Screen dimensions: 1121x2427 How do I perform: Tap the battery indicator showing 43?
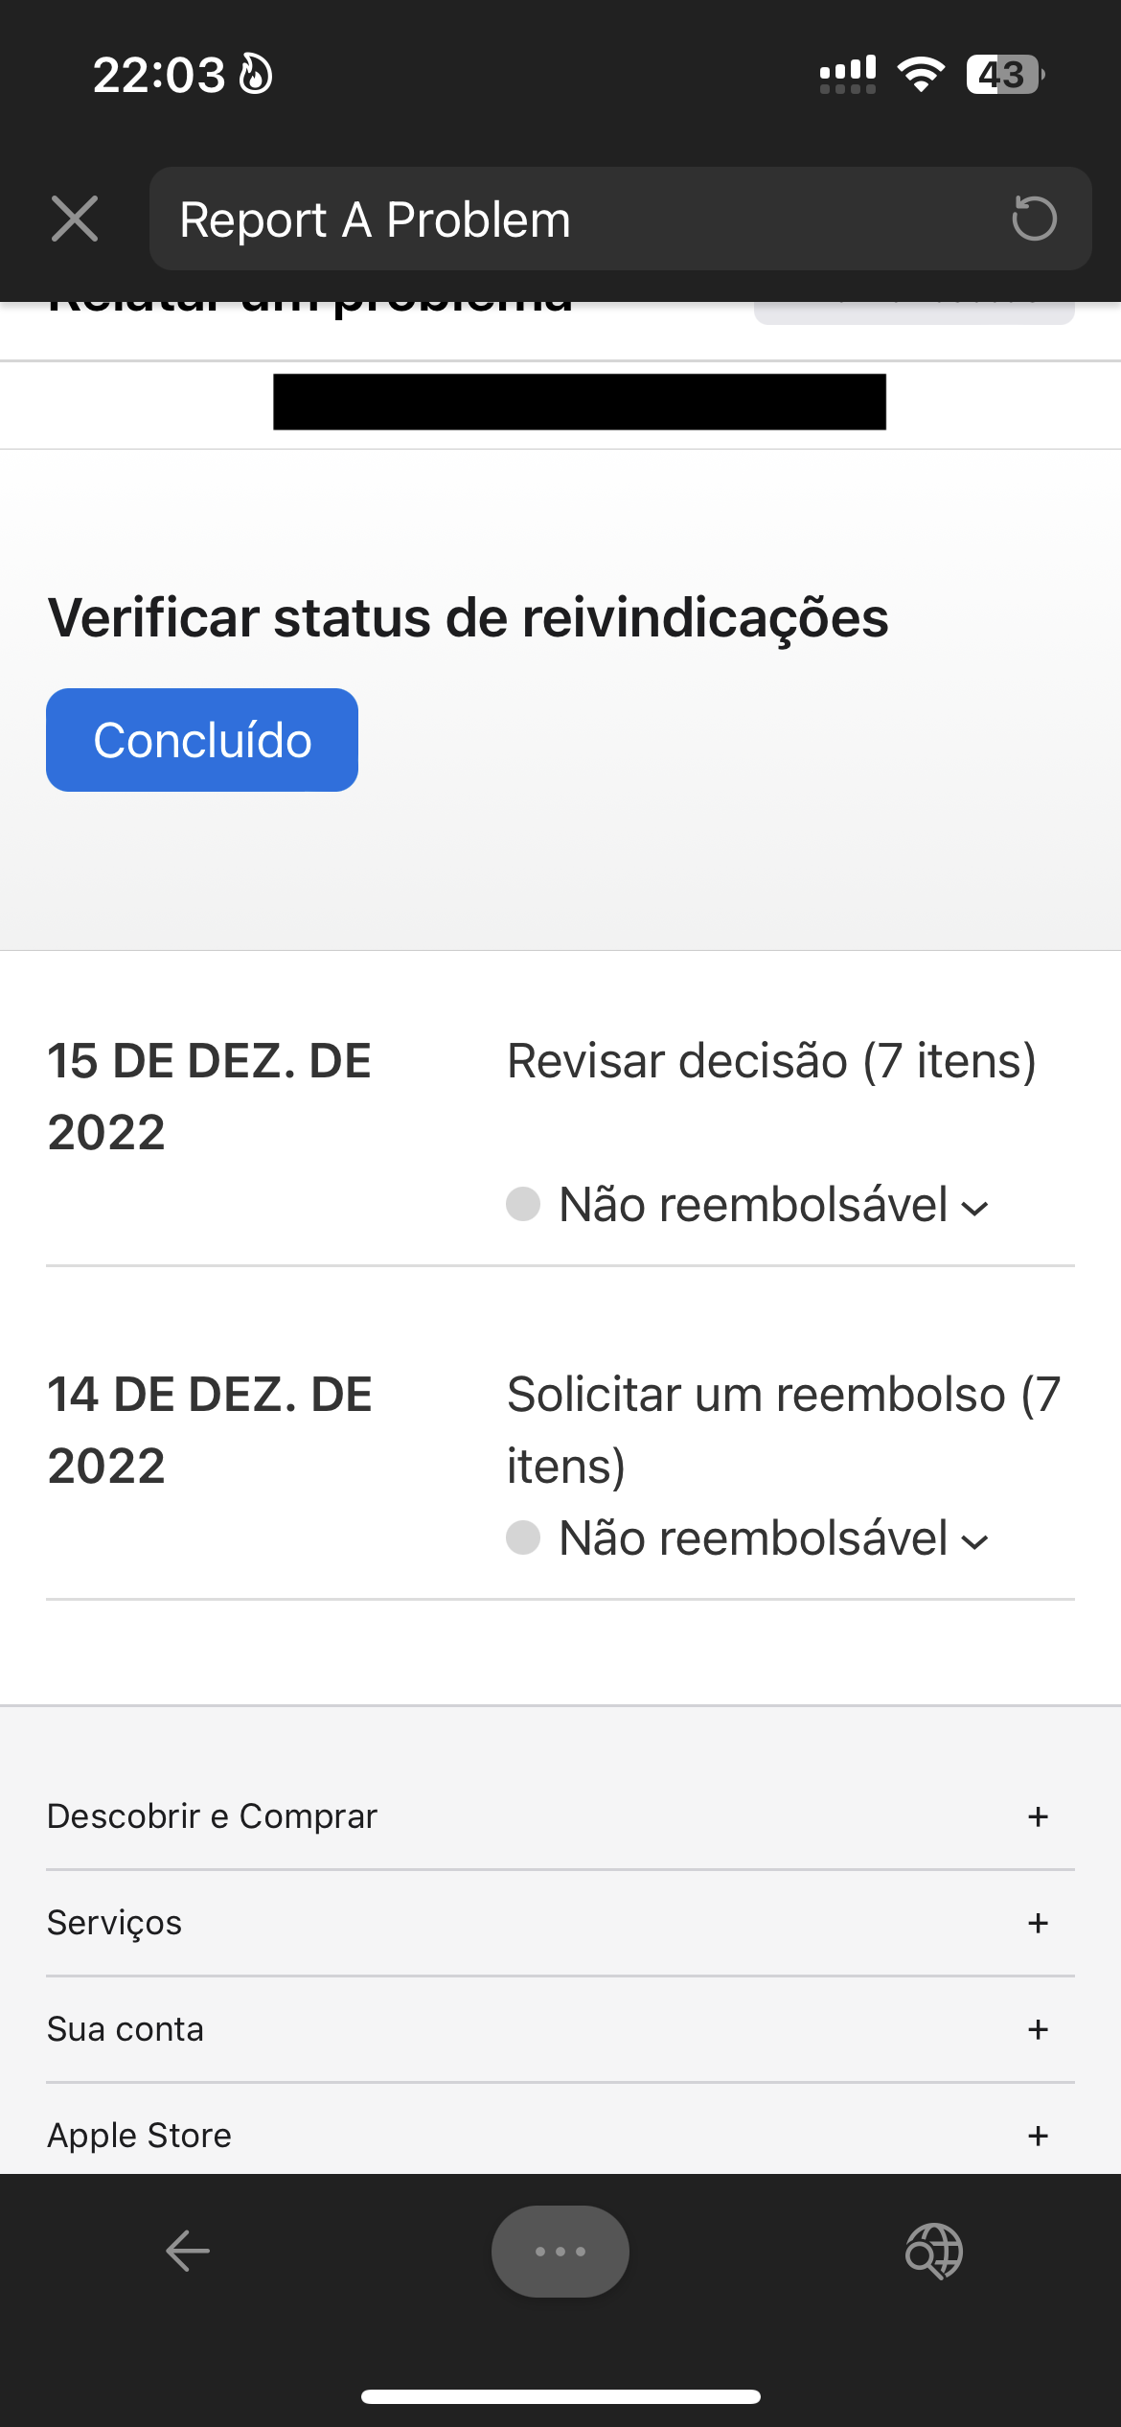[1004, 75]
